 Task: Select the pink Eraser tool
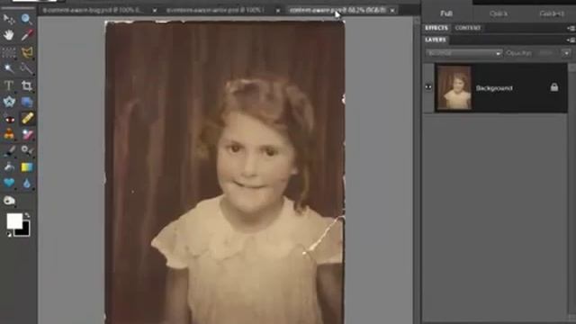(x=27, y=134)
